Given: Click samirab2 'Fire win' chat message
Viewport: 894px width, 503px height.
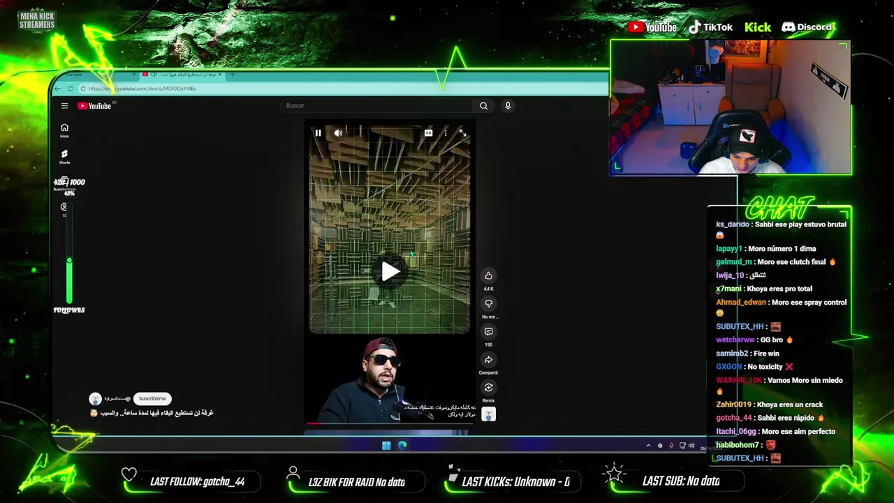Looking at the screenshot, I should (747, 353).
